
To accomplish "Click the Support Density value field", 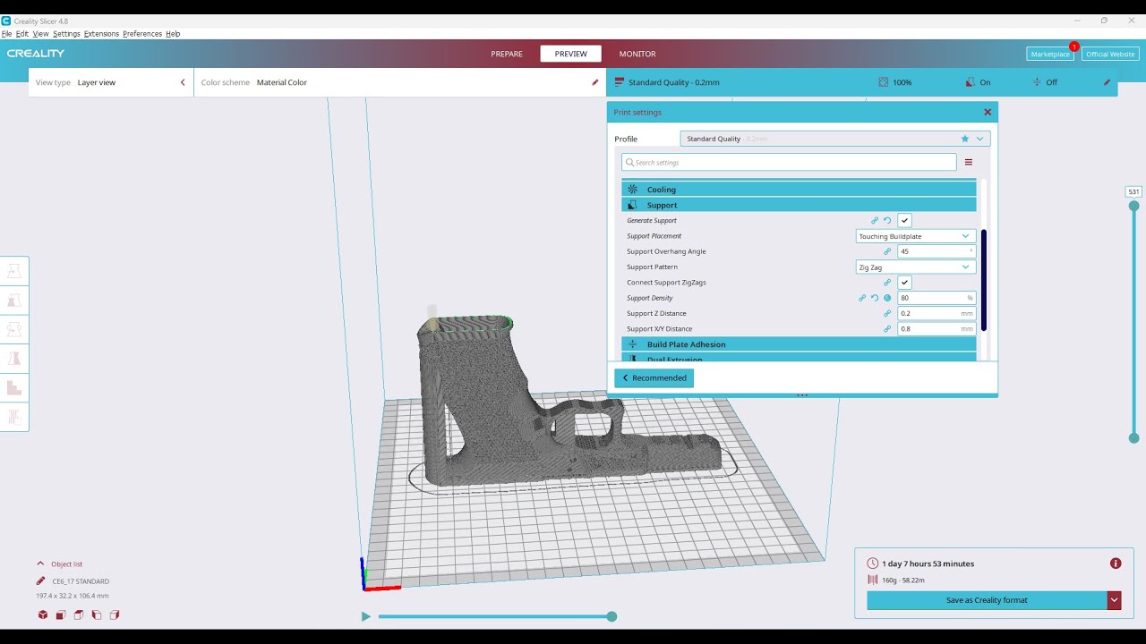I will tap(936, 298).
